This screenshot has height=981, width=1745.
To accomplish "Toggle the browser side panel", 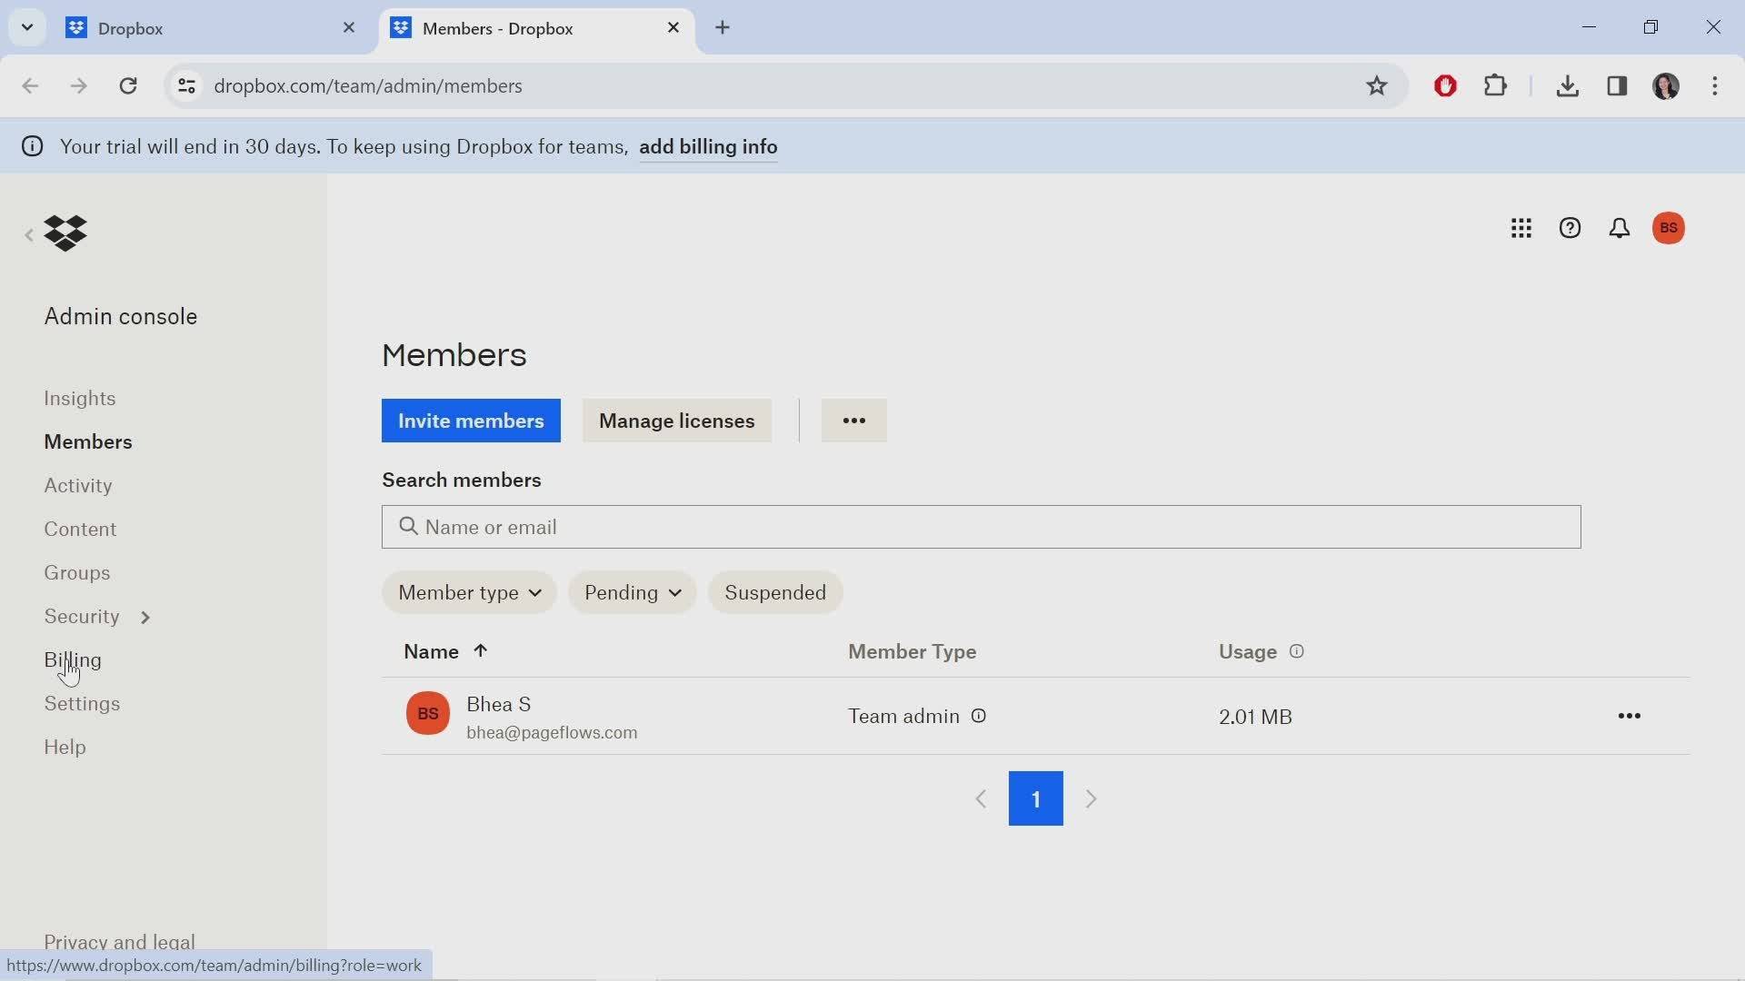I will [x=1617, y=86].
